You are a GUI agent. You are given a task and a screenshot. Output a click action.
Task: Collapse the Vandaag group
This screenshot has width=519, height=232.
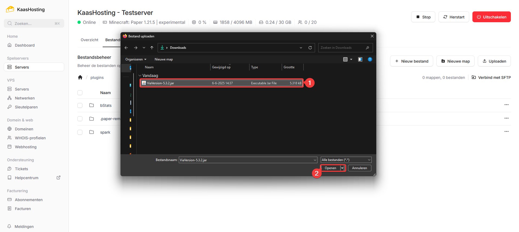point(140,76)
